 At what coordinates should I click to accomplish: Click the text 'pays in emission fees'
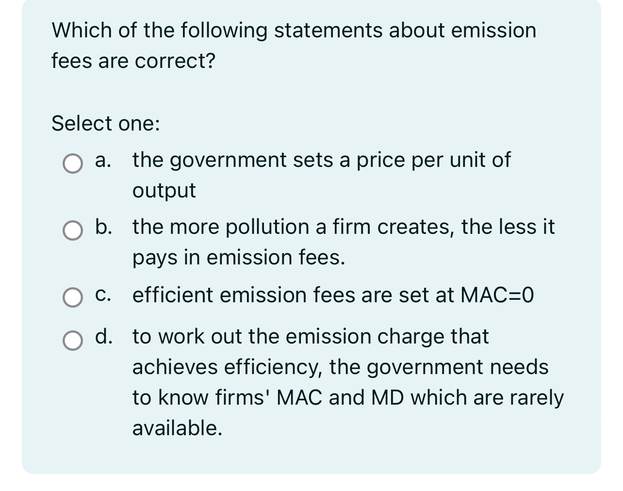coord(238,258)
